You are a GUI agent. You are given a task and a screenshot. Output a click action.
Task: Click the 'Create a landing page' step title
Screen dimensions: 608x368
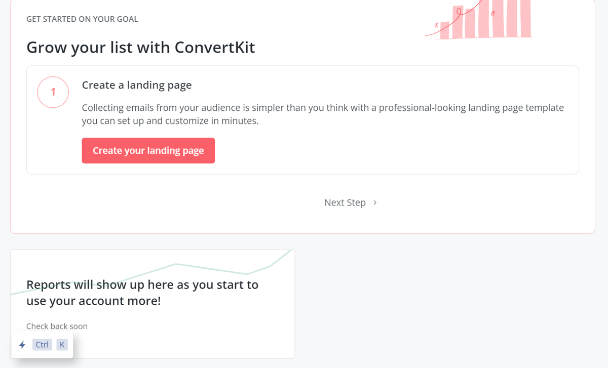tap(137, 85)
